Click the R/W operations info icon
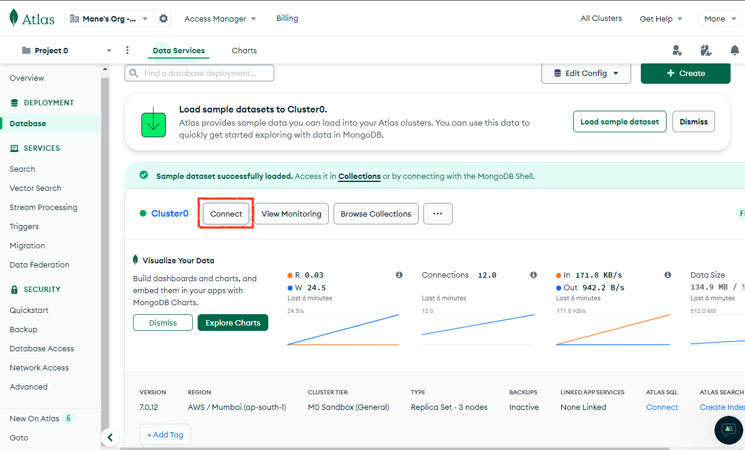 tap(399, 275)
